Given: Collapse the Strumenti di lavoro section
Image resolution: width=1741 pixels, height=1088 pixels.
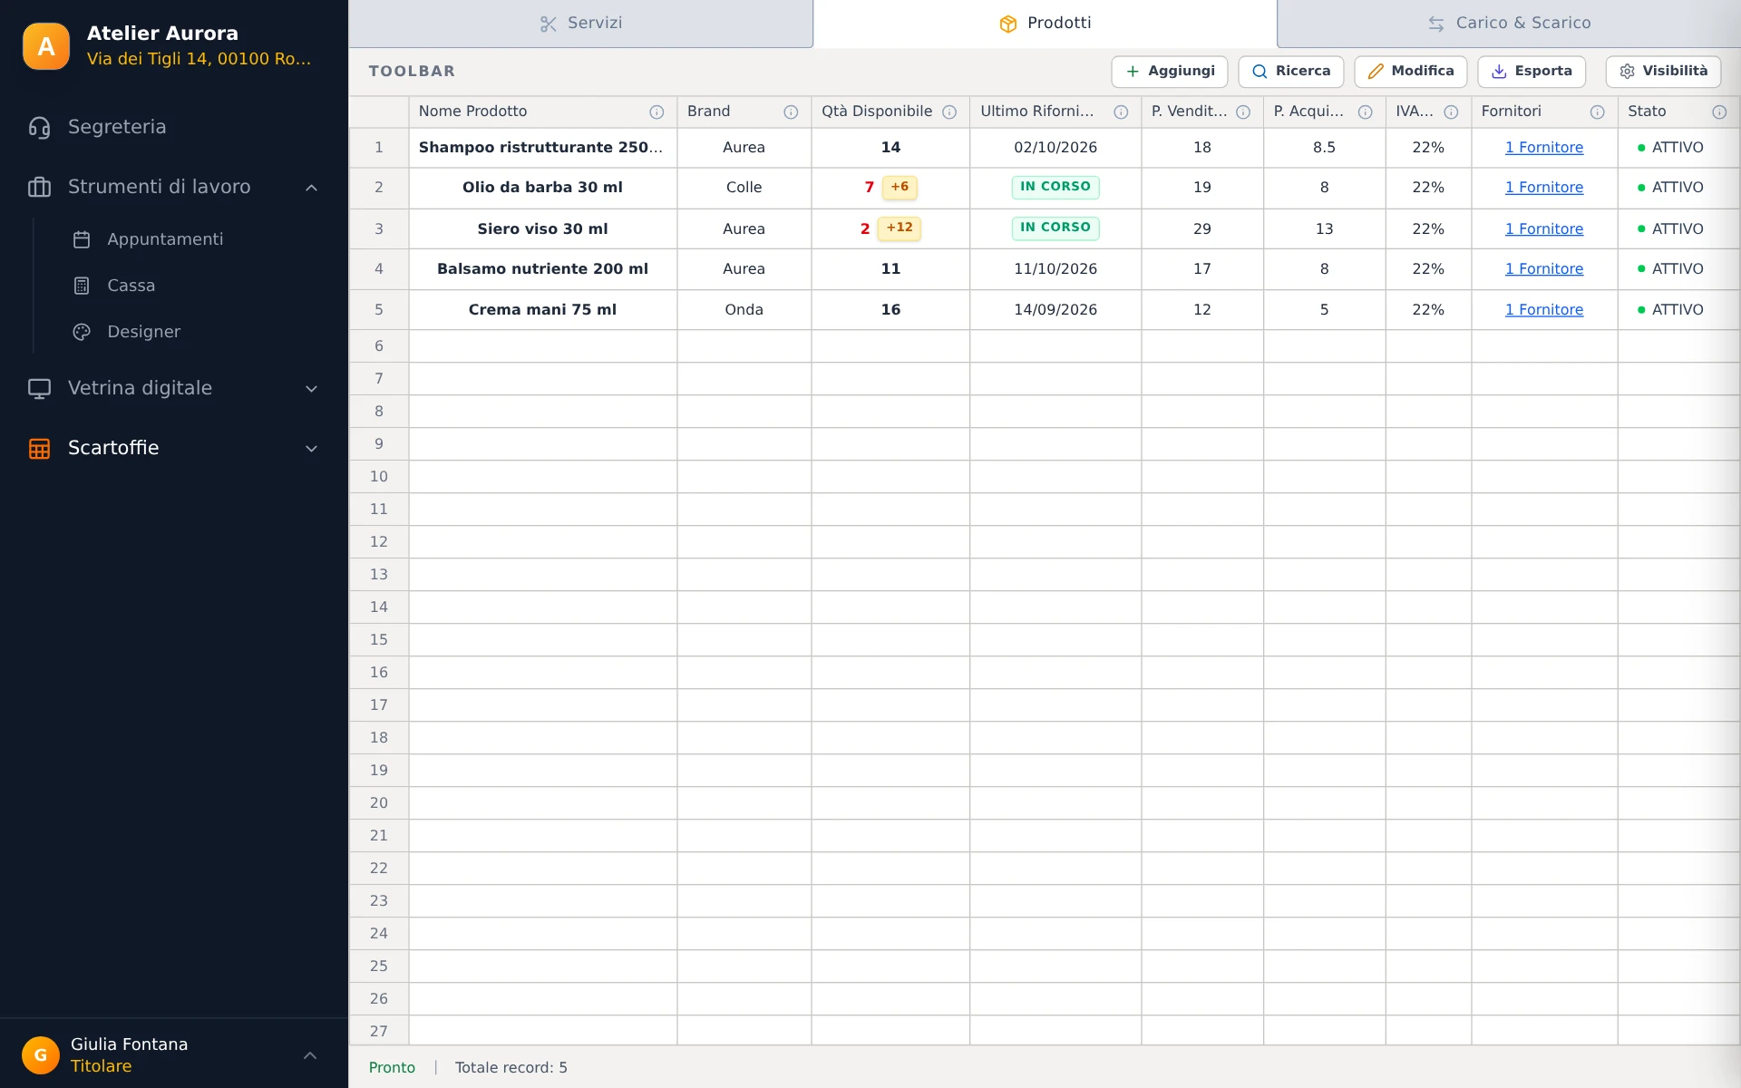Looking at the screenshot, I should pyautogui.click(x=311, y=188).
